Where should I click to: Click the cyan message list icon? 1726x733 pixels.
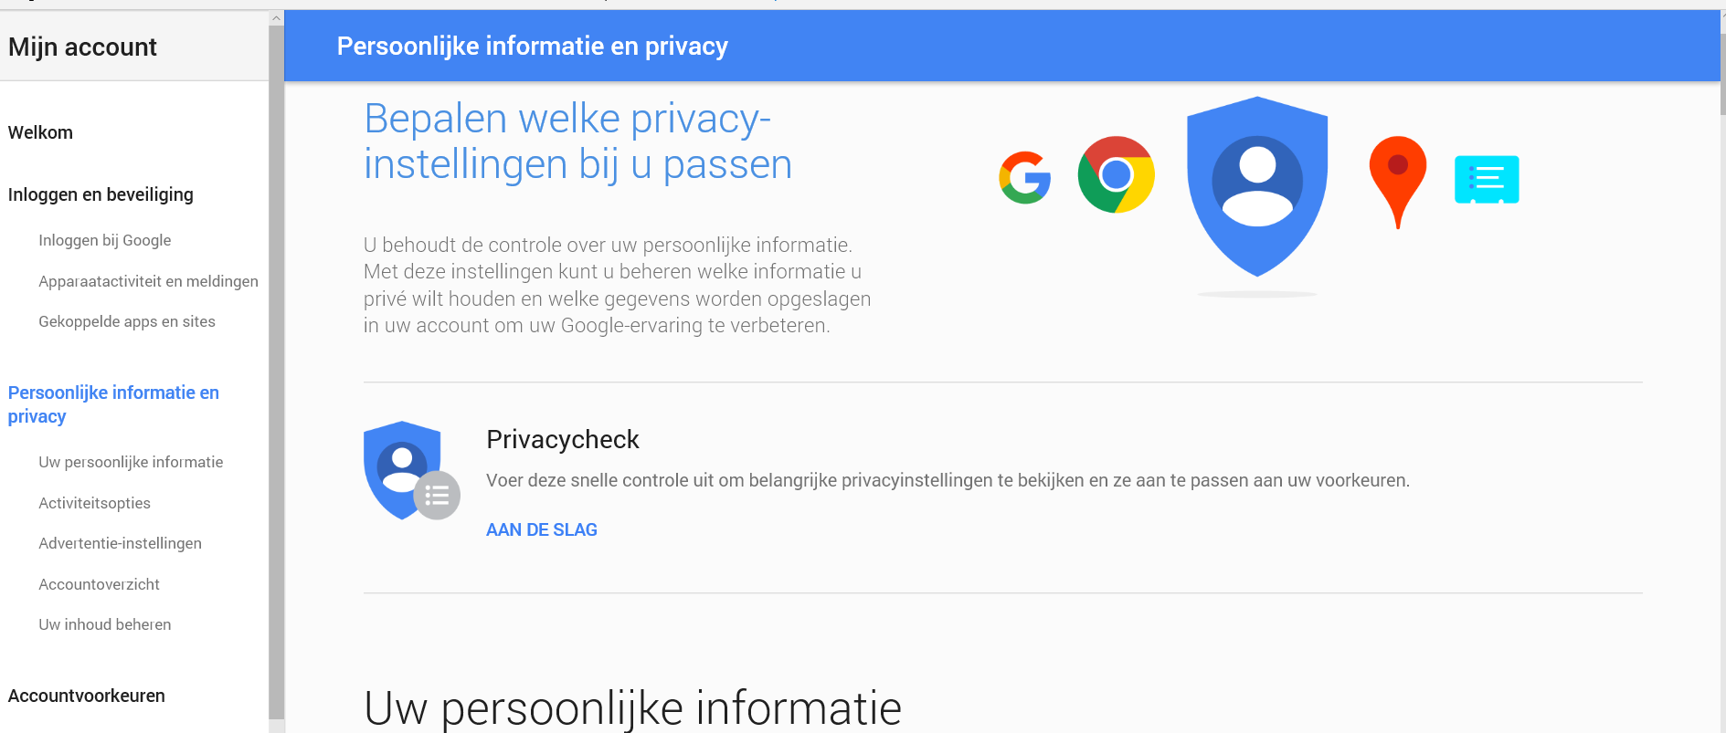(x=1487, y=179)
